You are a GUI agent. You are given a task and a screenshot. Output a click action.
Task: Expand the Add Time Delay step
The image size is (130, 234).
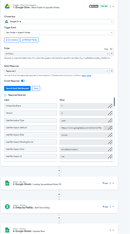tap(113, 207)
